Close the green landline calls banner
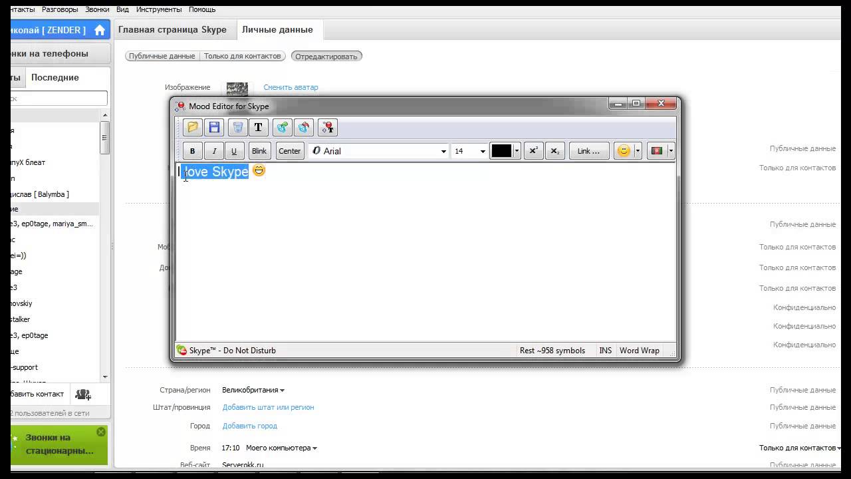851x479 pixels. pos(101,432)
